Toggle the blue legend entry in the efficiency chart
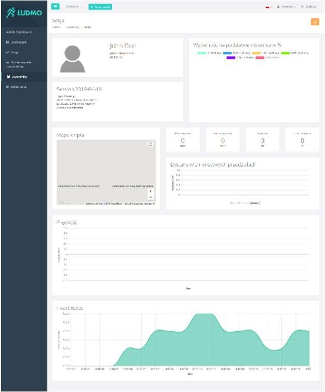 pyautogui.click(x=237, y=53)
